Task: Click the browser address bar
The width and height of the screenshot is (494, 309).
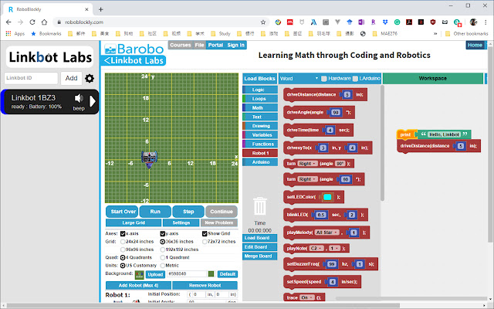Action: (x=161, y=22)
